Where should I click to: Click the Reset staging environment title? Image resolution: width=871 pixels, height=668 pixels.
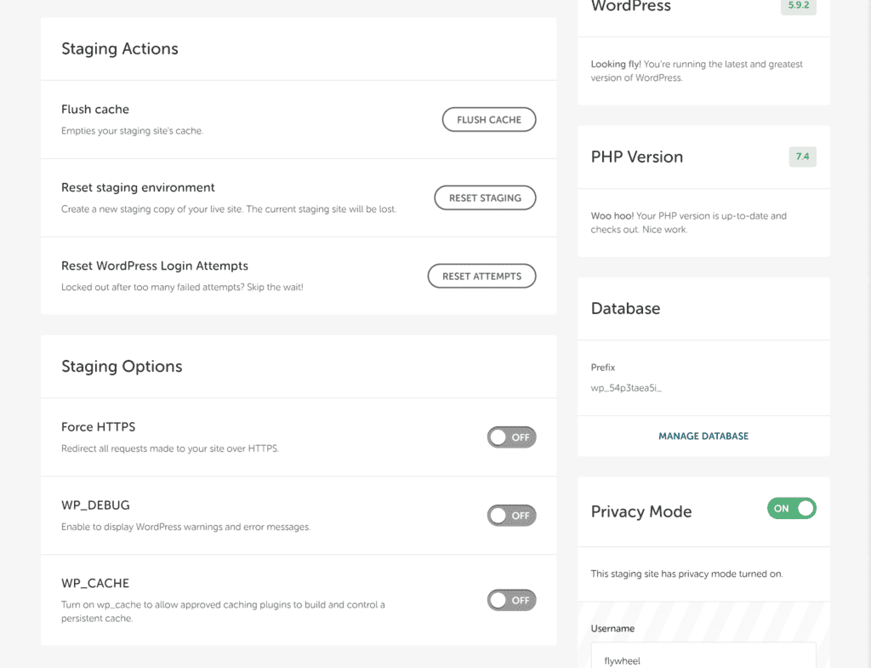(138, 188)
